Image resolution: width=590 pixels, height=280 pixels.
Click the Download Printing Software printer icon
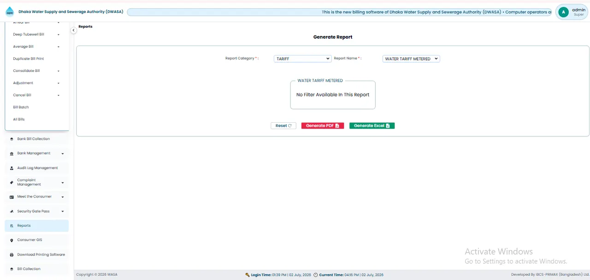(x=12, y=255)
